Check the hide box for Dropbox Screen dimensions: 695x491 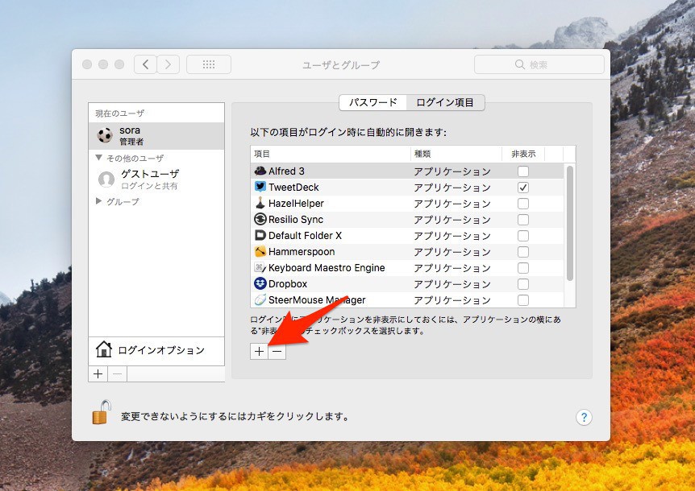click(523, 284)
